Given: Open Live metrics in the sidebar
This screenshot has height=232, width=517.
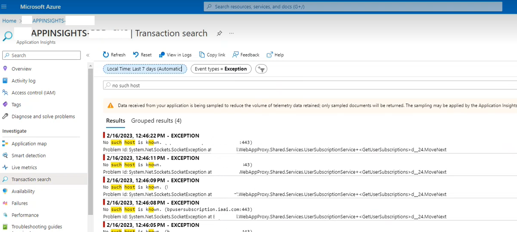Looking at the screenshot, I should (x=24, y=168).
